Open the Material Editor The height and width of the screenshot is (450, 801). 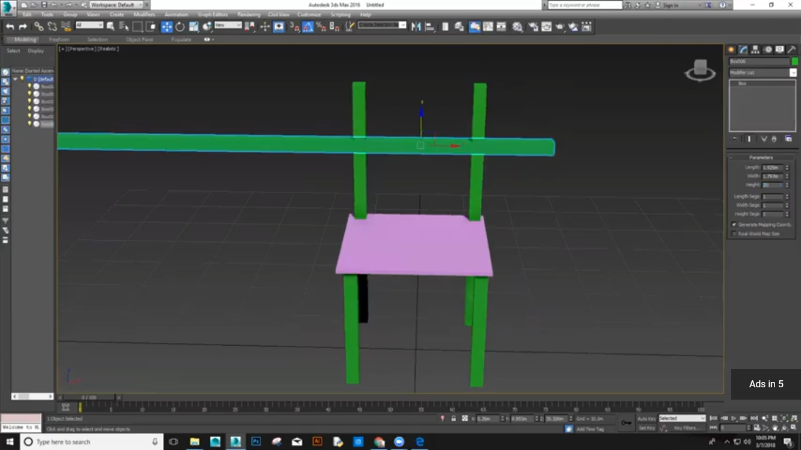pyautogui.click(x=517, y=26)
